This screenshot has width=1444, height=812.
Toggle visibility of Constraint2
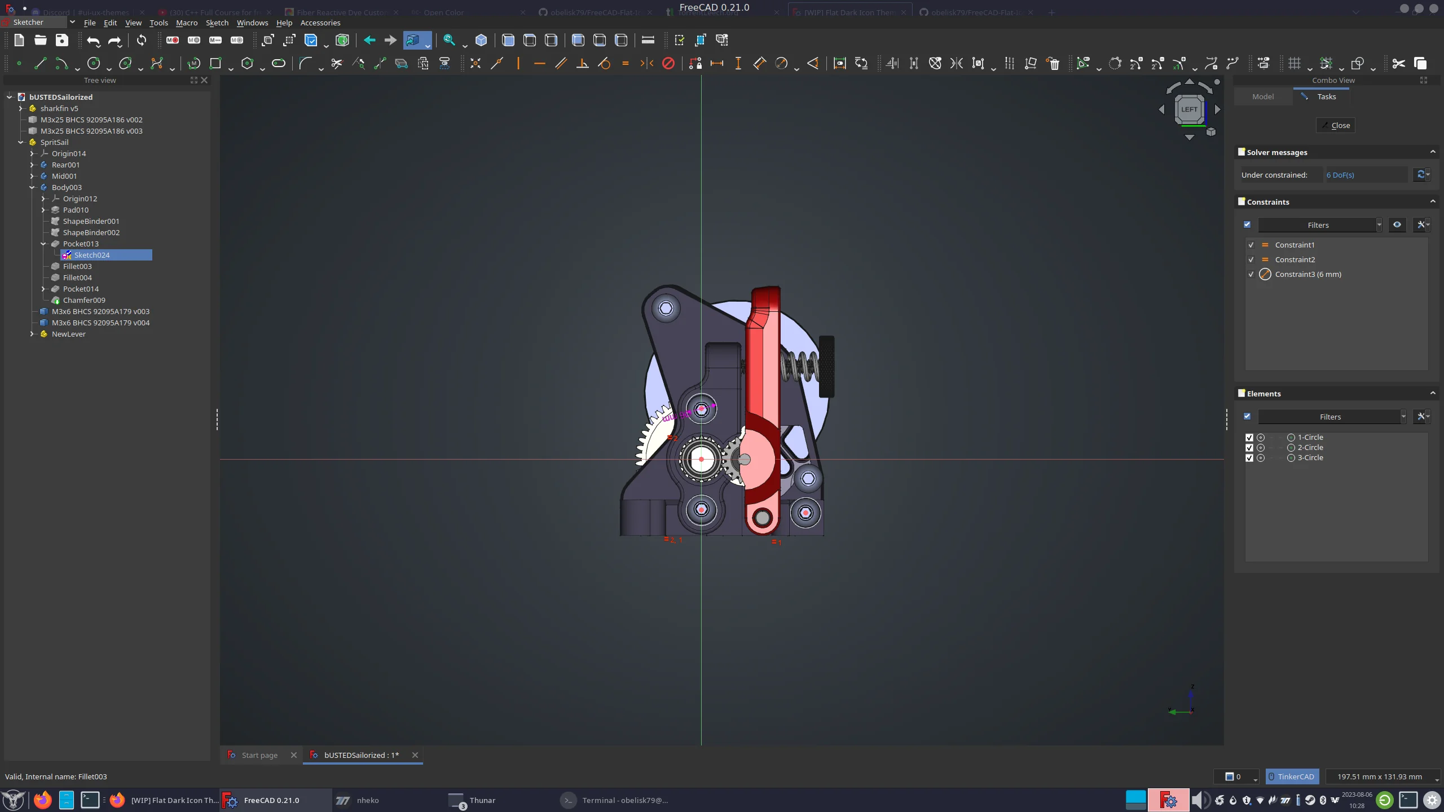[x=1251, y=259]
